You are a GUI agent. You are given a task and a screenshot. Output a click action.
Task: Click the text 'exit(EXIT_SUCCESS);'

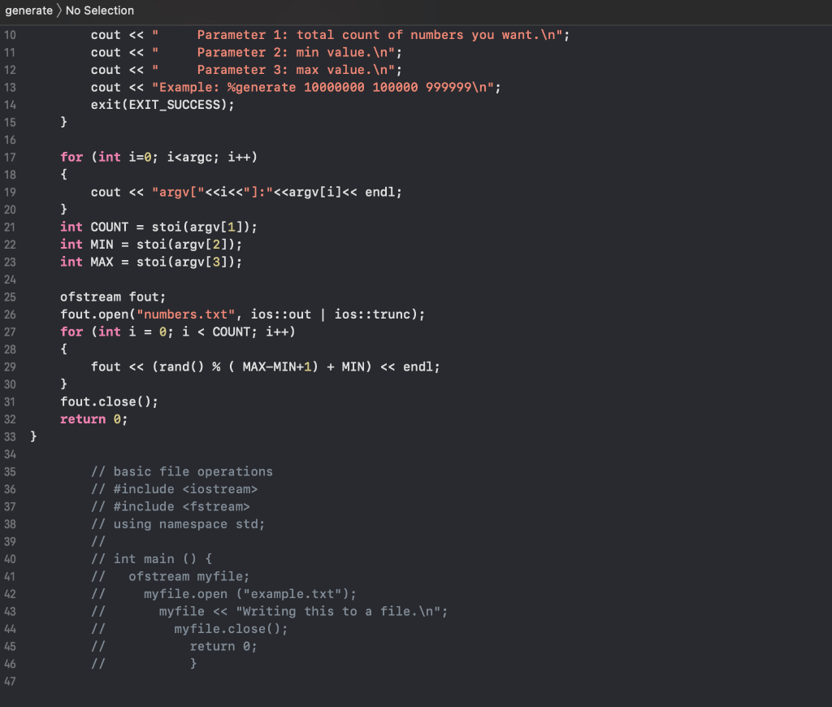coord(162,105)
